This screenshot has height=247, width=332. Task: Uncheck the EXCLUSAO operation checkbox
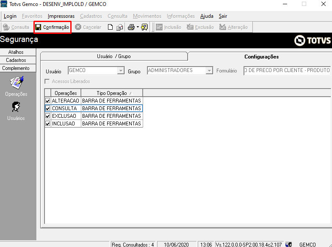[x=47, y=116]
